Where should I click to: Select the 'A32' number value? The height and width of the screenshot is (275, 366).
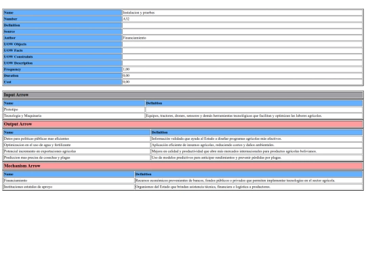126,19
